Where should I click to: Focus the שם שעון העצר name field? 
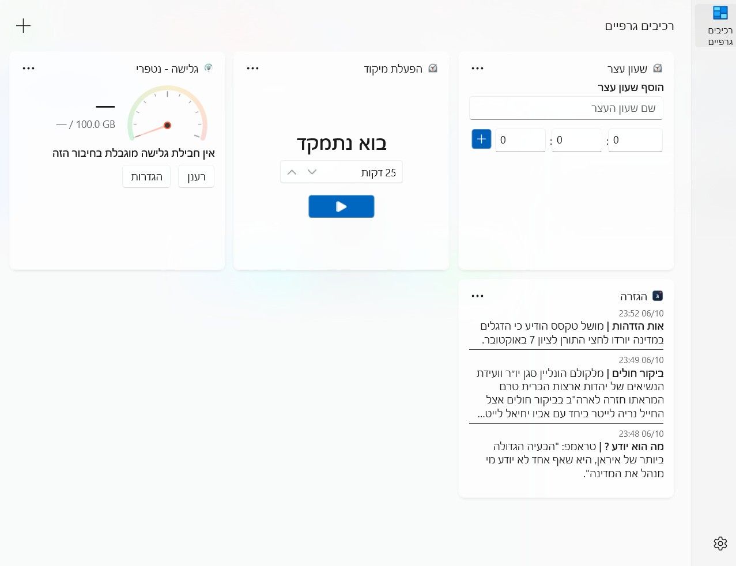pyautogui.click(x=566, y=108)
